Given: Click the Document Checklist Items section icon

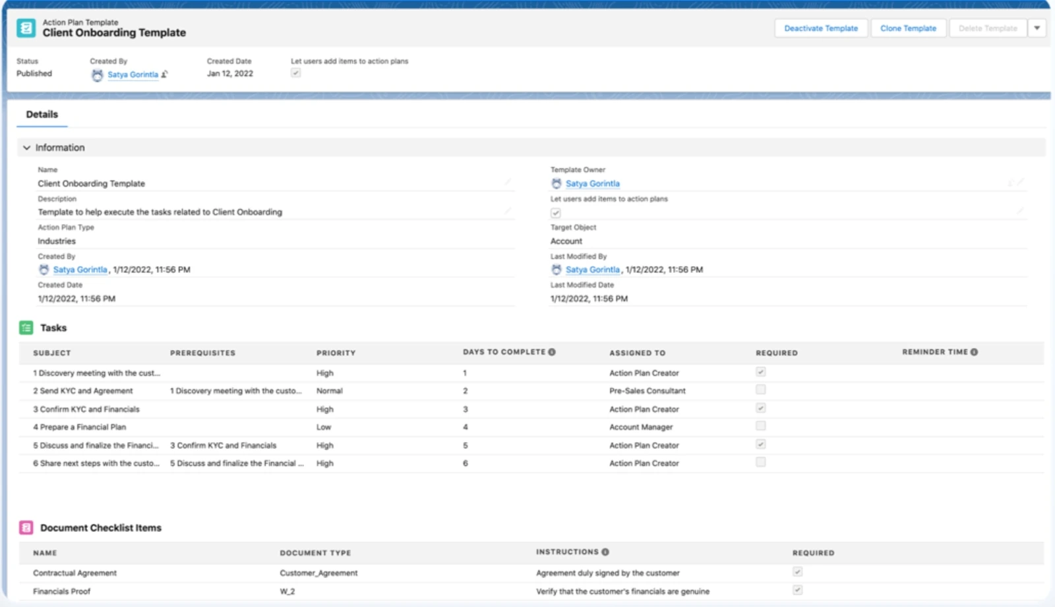Looking at the screenshot, I should click(x=26, y=527).
